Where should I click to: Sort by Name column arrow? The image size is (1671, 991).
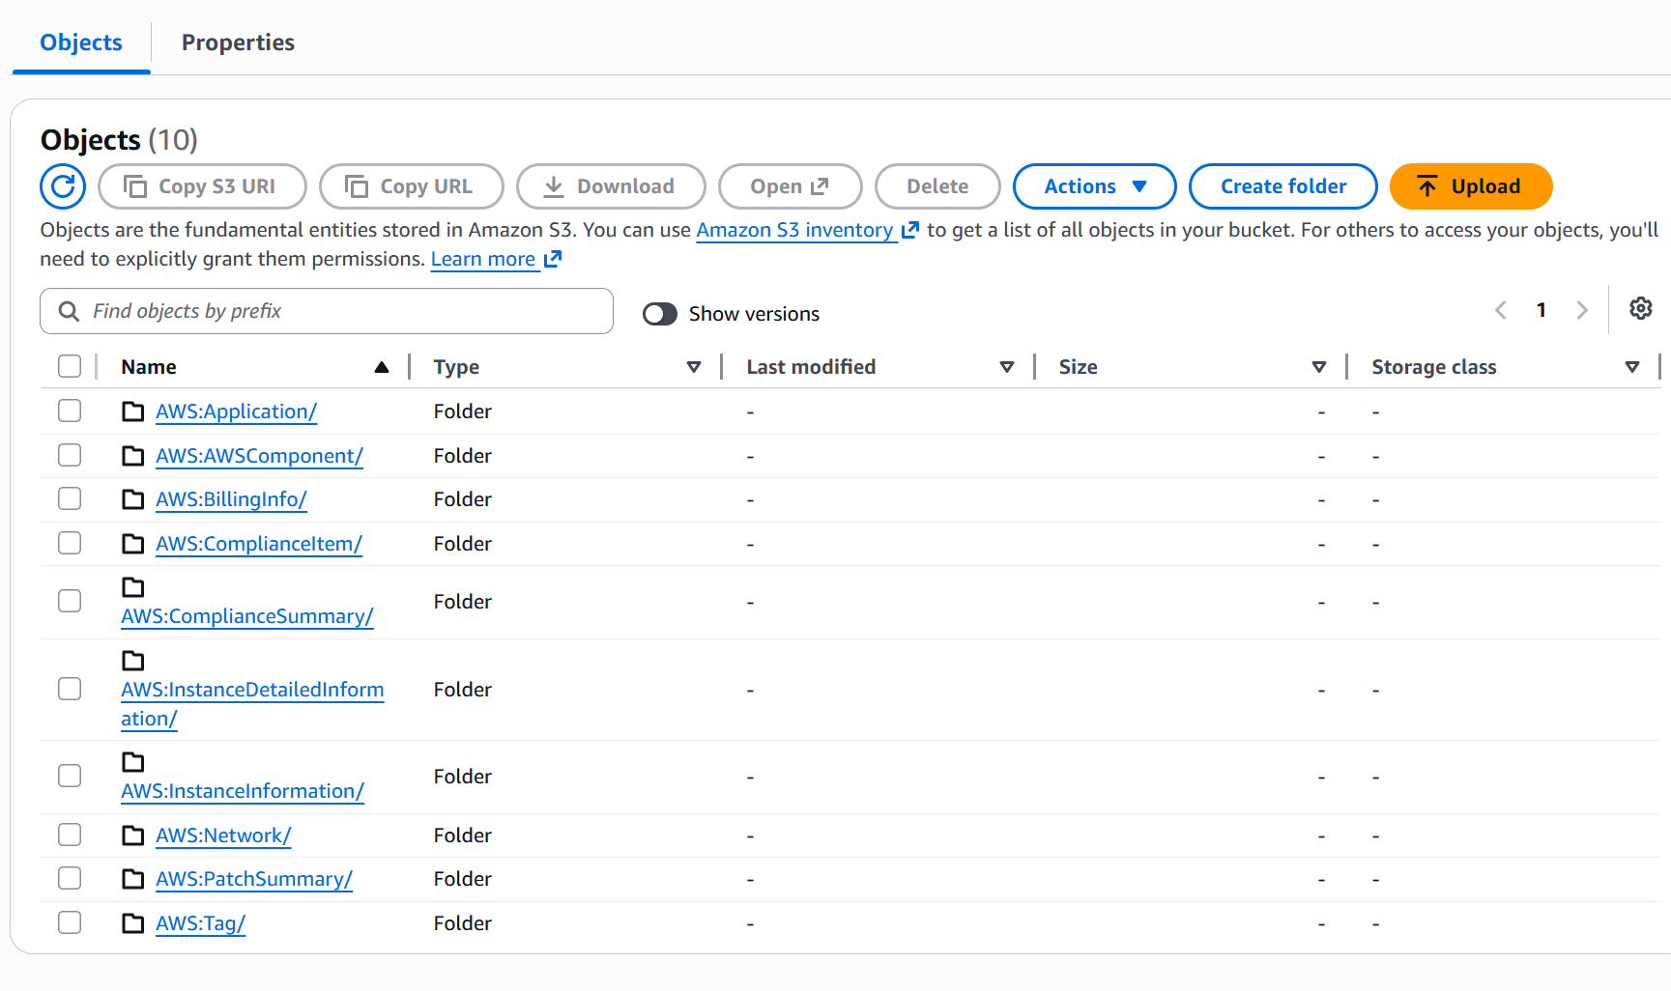point(382,367)
